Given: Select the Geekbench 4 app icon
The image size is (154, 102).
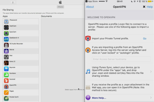Looking at the screenshot, I should (x=6, y=39).
